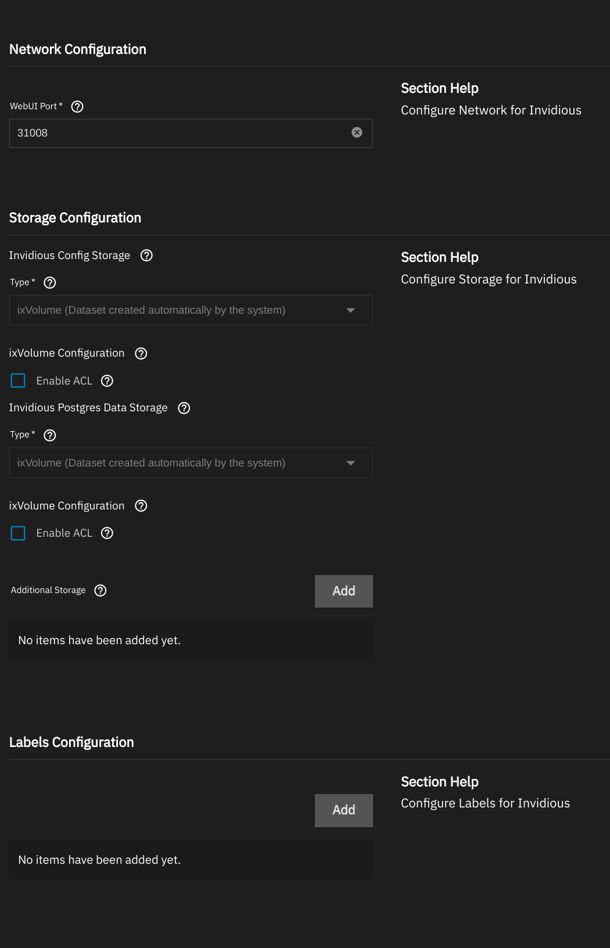This screenshot has height=948, width=610.
Task: Add a label in Labels Configuration
Action: (x=344, y=810)
